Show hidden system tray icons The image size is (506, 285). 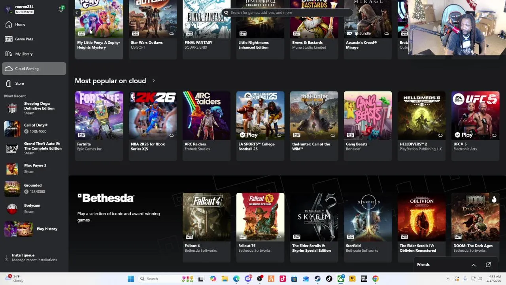click(448, 279)
